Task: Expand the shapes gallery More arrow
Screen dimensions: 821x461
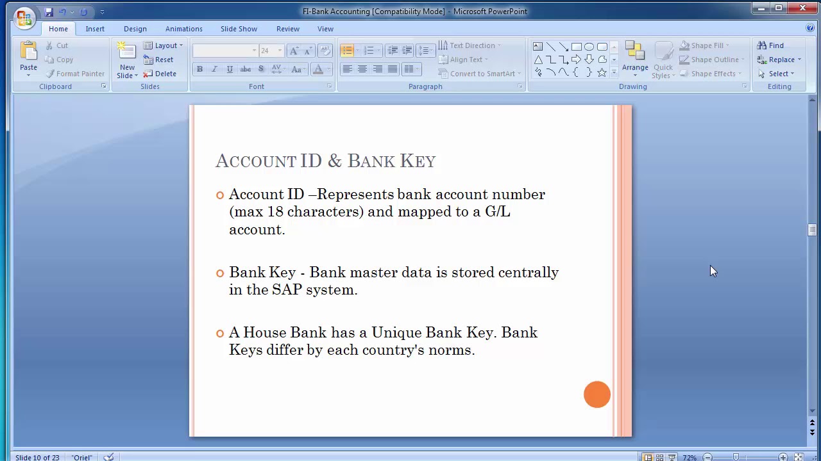Action: click(x=614, y=72)
